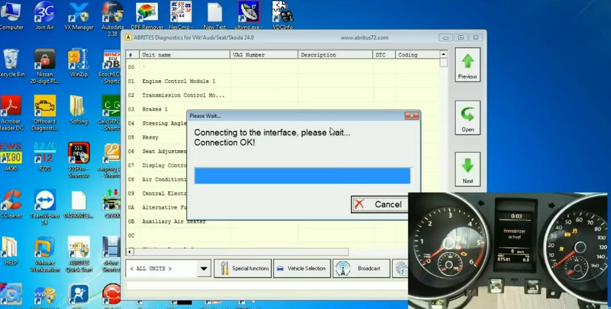
Task: Open the New Text document icon
Action: pos(215,15)
